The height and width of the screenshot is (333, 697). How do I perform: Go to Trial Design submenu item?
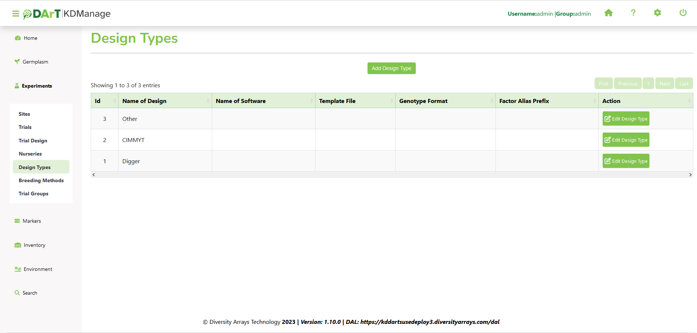(33, 141)
